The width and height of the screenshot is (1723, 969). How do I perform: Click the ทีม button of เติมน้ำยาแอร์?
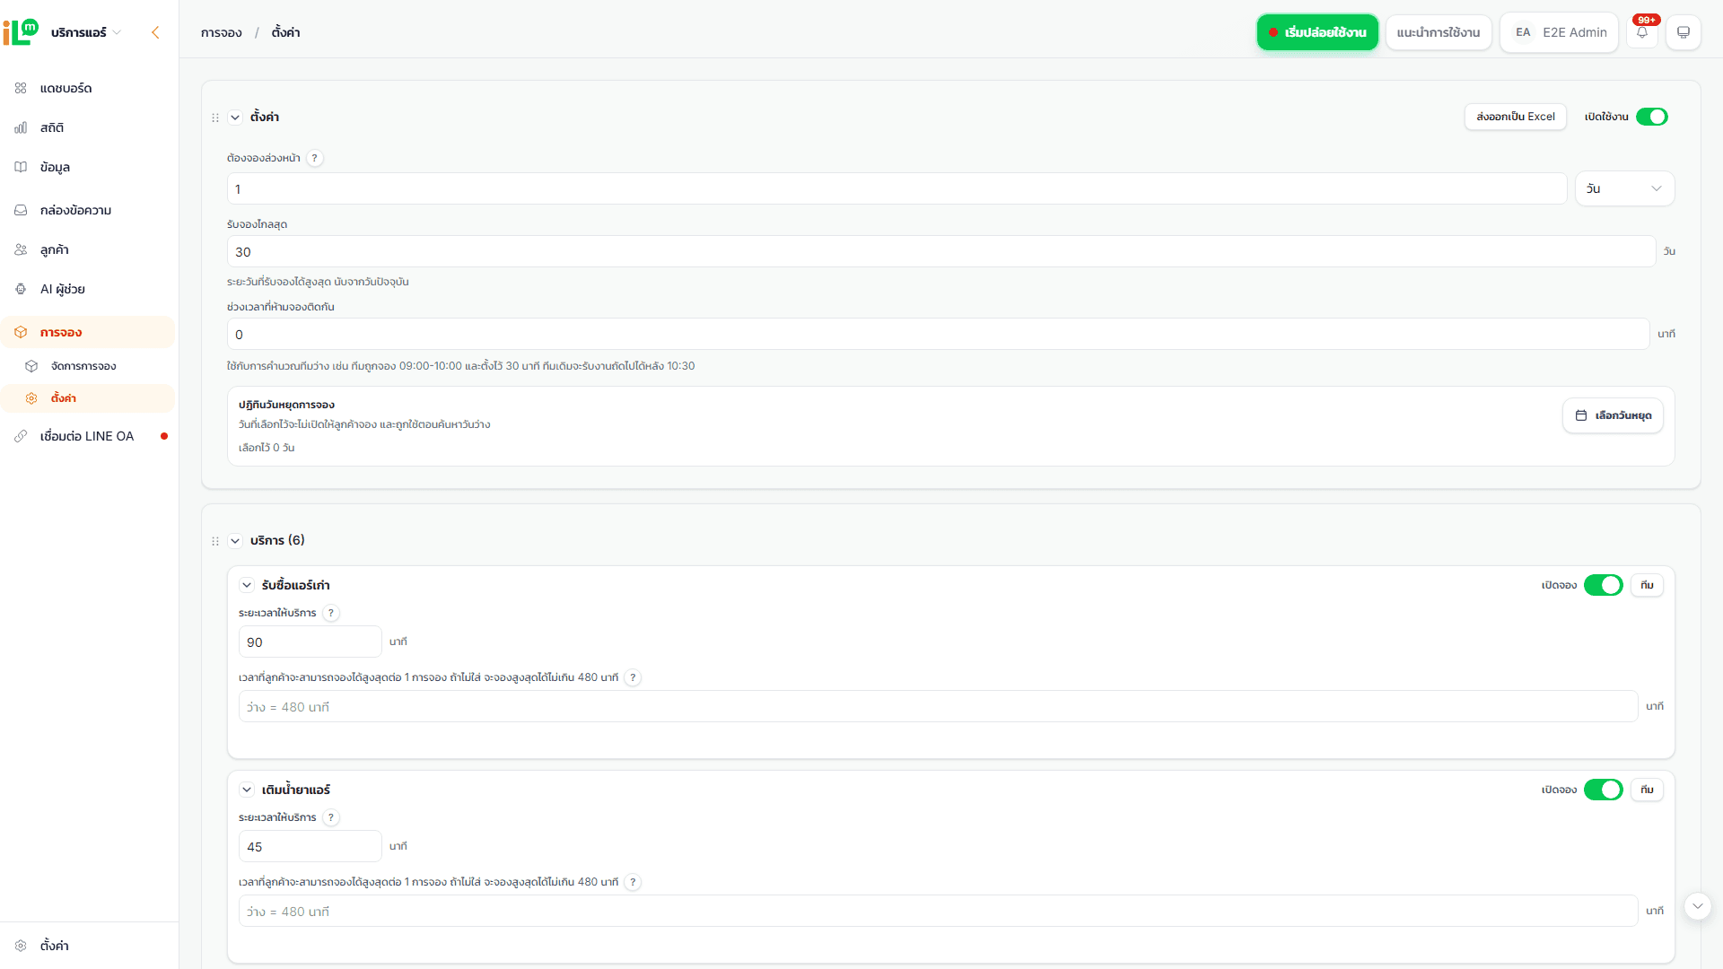[x=1647, y=790]
